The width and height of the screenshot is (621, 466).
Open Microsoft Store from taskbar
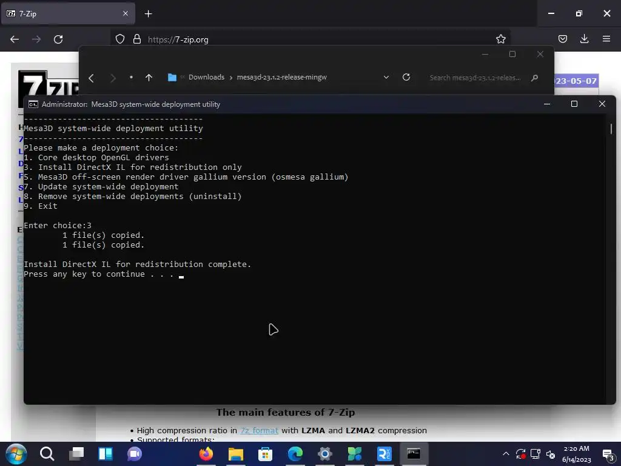[266, 454]
